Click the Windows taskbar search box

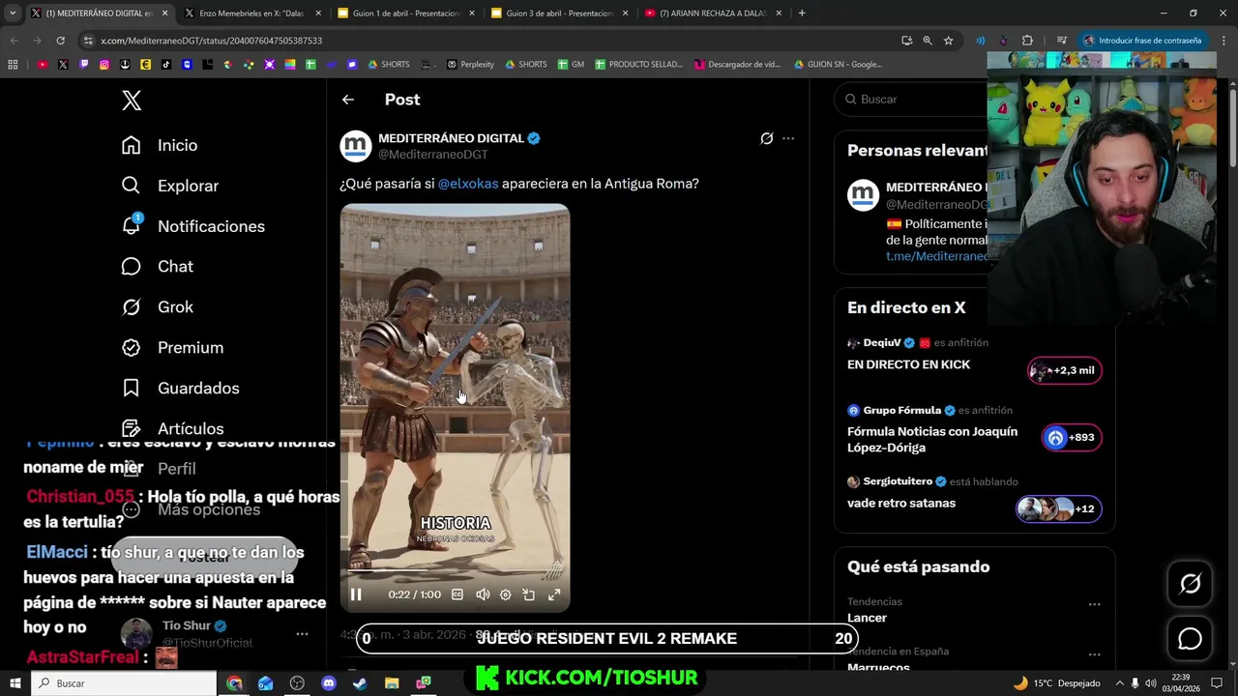pos(124,683)
